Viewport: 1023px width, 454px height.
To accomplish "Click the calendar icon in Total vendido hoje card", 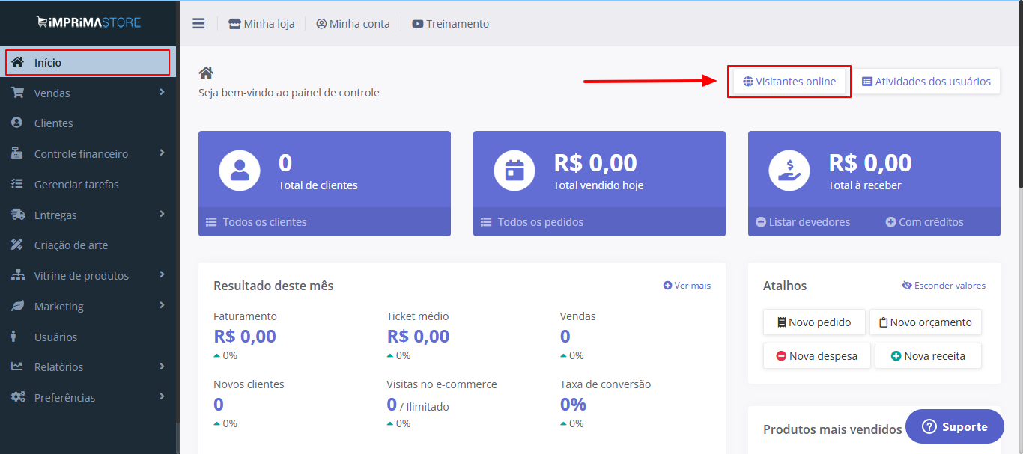I will point(514,171).
